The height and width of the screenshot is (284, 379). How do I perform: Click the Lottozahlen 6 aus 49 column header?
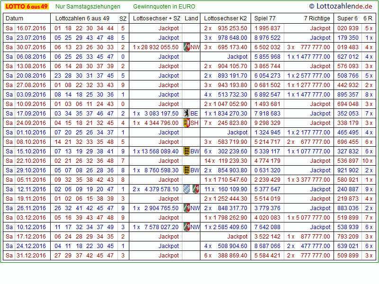point(82,18)
